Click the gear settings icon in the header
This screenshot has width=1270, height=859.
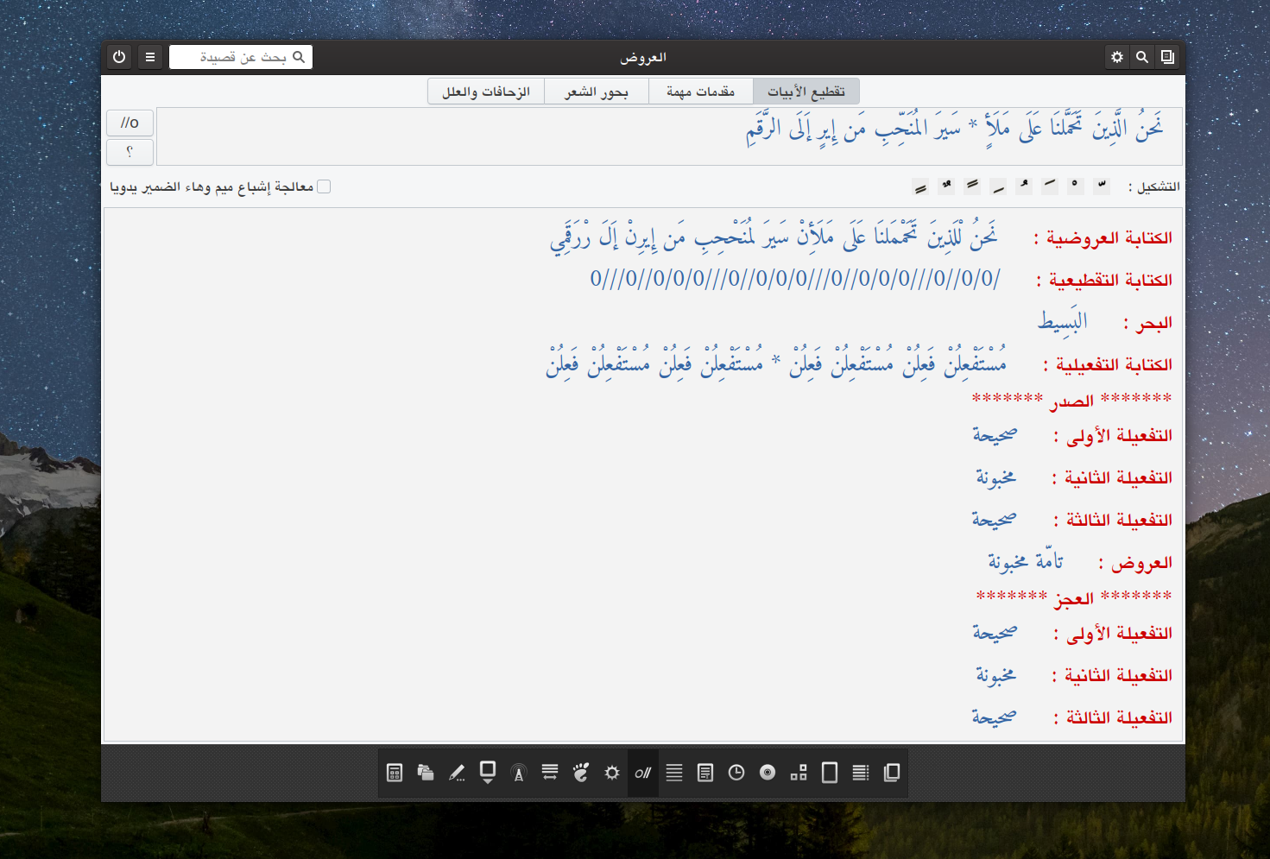point(1117,57)
